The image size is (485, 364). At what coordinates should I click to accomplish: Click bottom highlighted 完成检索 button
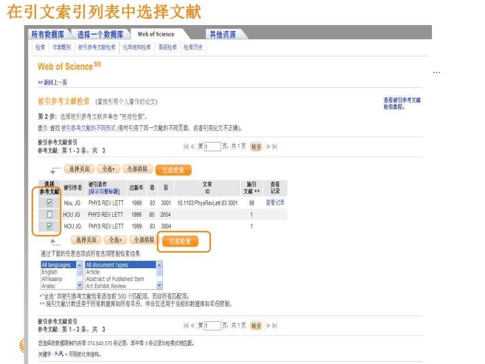click(180, 241)
